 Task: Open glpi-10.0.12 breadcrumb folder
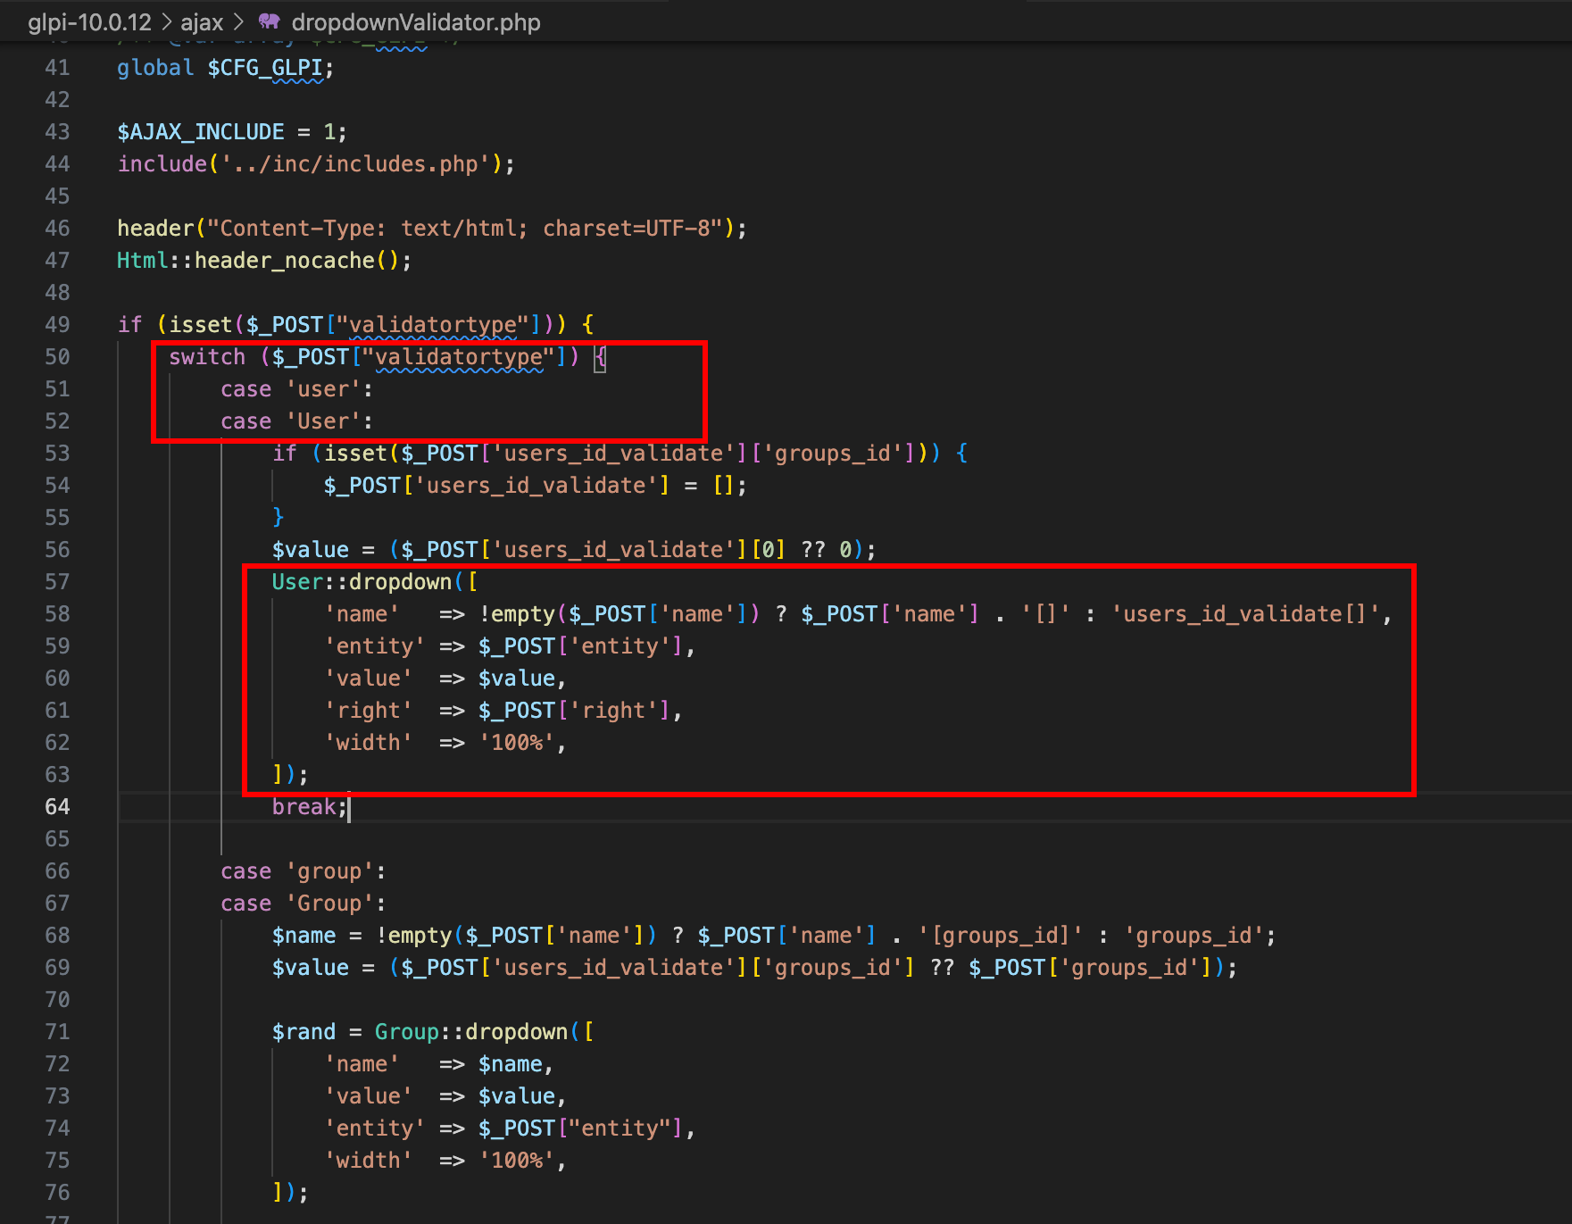point(89,22)
